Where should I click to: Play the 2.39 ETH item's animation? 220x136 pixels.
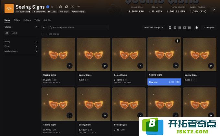tap(211, 66)
